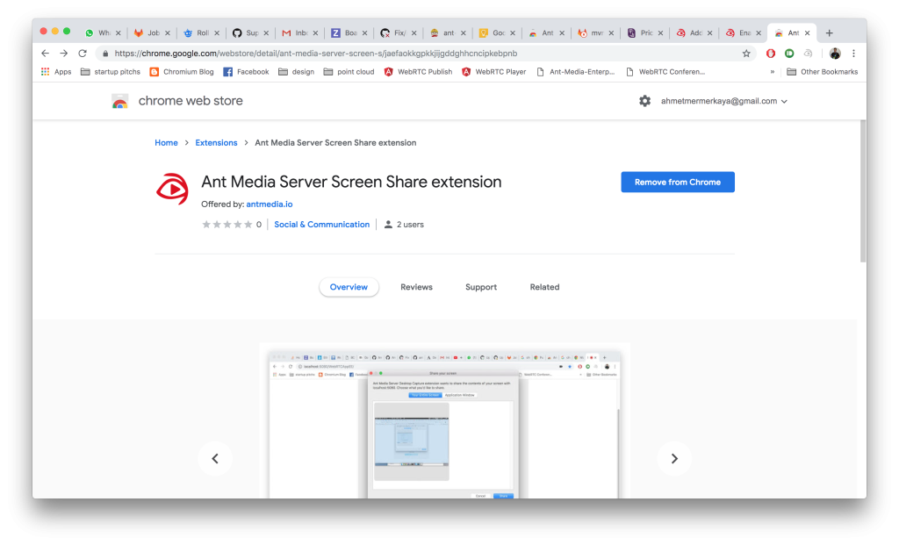Show previous screenshot with left arrow

click(x=215, y=458)
